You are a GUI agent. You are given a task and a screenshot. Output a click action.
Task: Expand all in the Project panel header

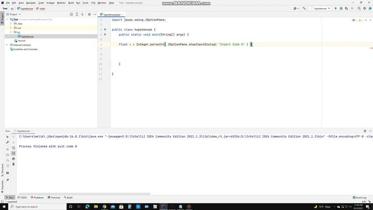pos(77,14)
